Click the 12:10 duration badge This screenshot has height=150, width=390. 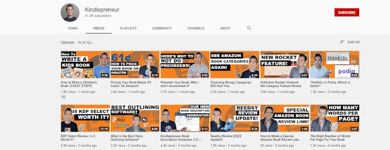[x=104, y=129]
